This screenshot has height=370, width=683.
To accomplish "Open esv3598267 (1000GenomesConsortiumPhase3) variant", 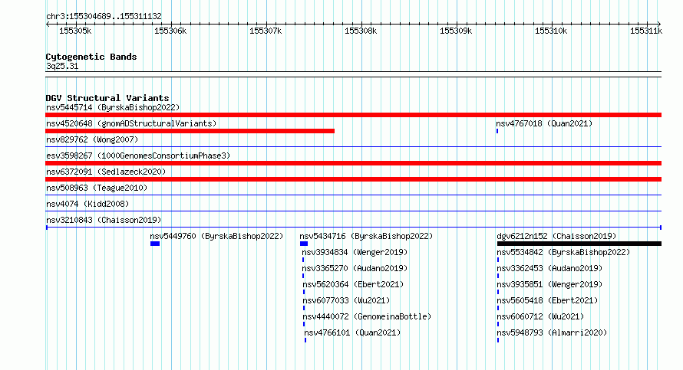I will [x=138, y=156].
